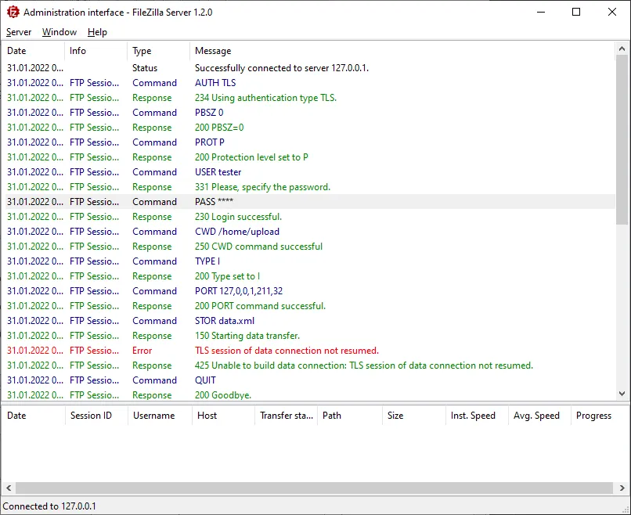Open the Server menu
The height and width of the screenshot is (515, 631).
click(x=19, y=32)
